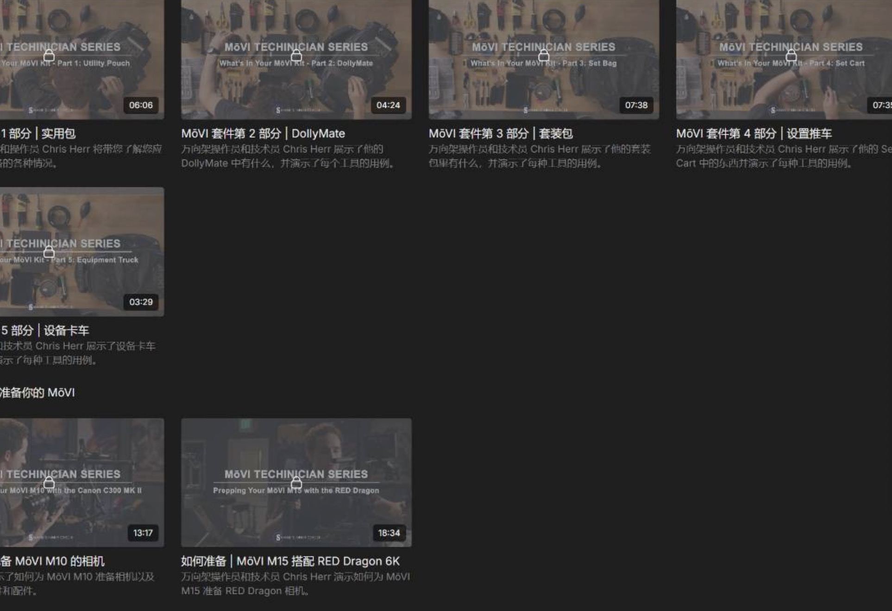Open Canon C300 MK II video thumbnail
The width and height of the screenshot is (892, 611).
tap(82, 483)
